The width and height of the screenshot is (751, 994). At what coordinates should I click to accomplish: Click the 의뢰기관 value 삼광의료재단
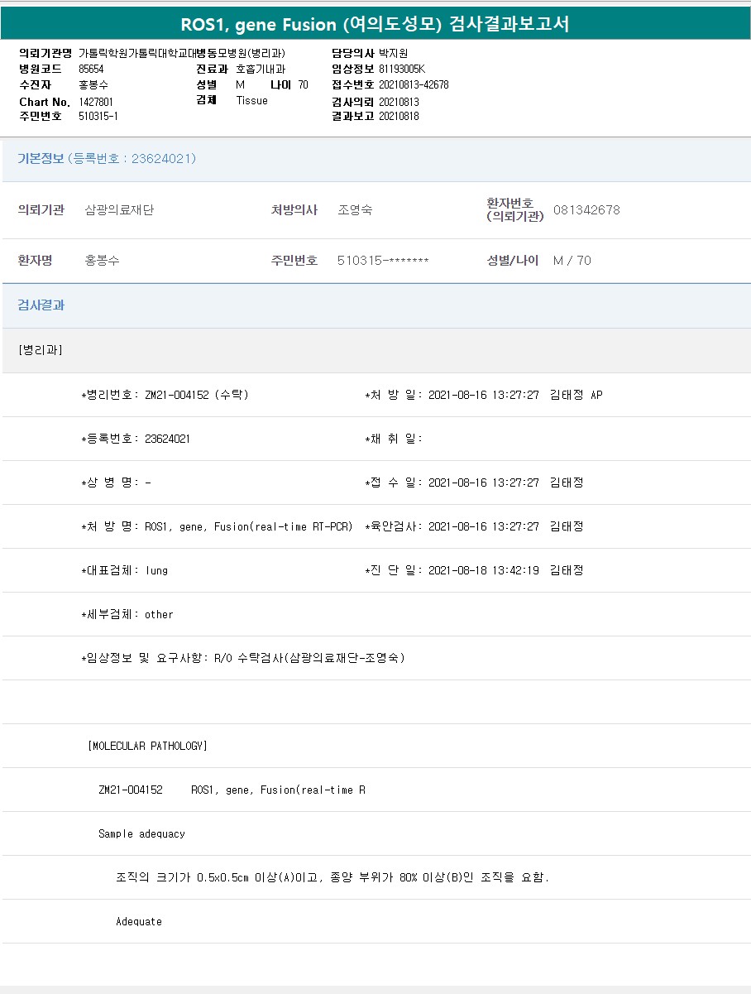[x=119, y=210]
